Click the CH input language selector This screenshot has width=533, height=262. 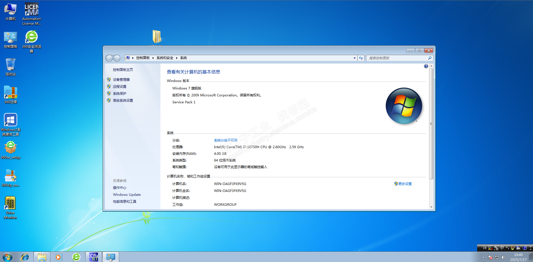(x=485, y=248)
